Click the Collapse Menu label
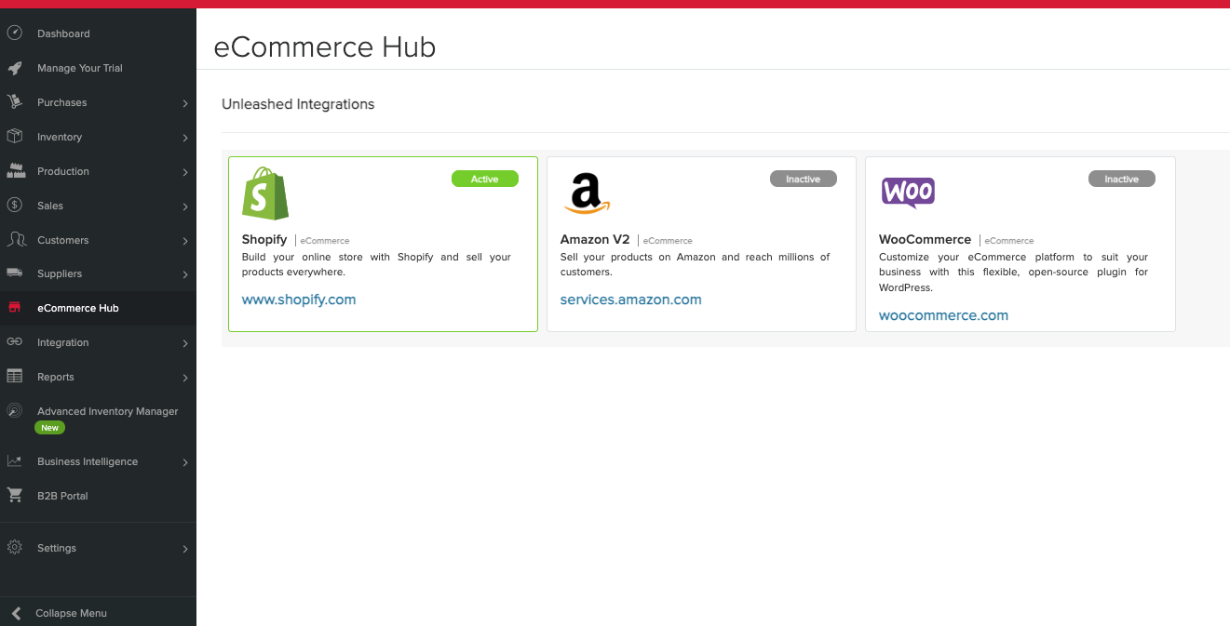Screen dimensions: 1230x626 tap(71, 613)
